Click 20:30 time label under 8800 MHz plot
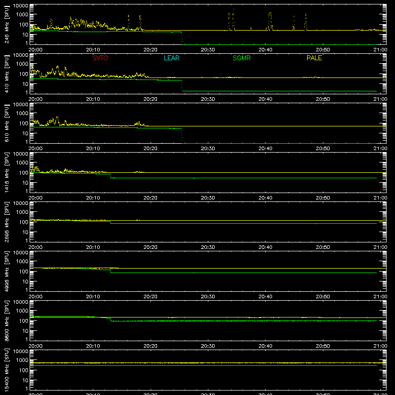 tap(208, 346)
